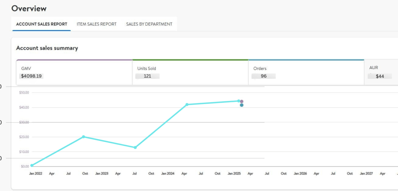Viewport: 398px width, 191px height.
Task: Select the chart data point near $20.00
Action: 84,137
